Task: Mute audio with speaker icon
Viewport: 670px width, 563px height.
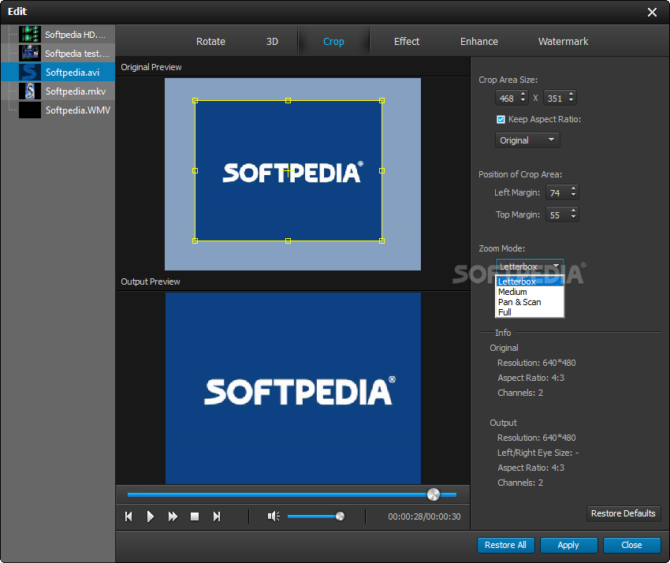Action: pos(274,516)
